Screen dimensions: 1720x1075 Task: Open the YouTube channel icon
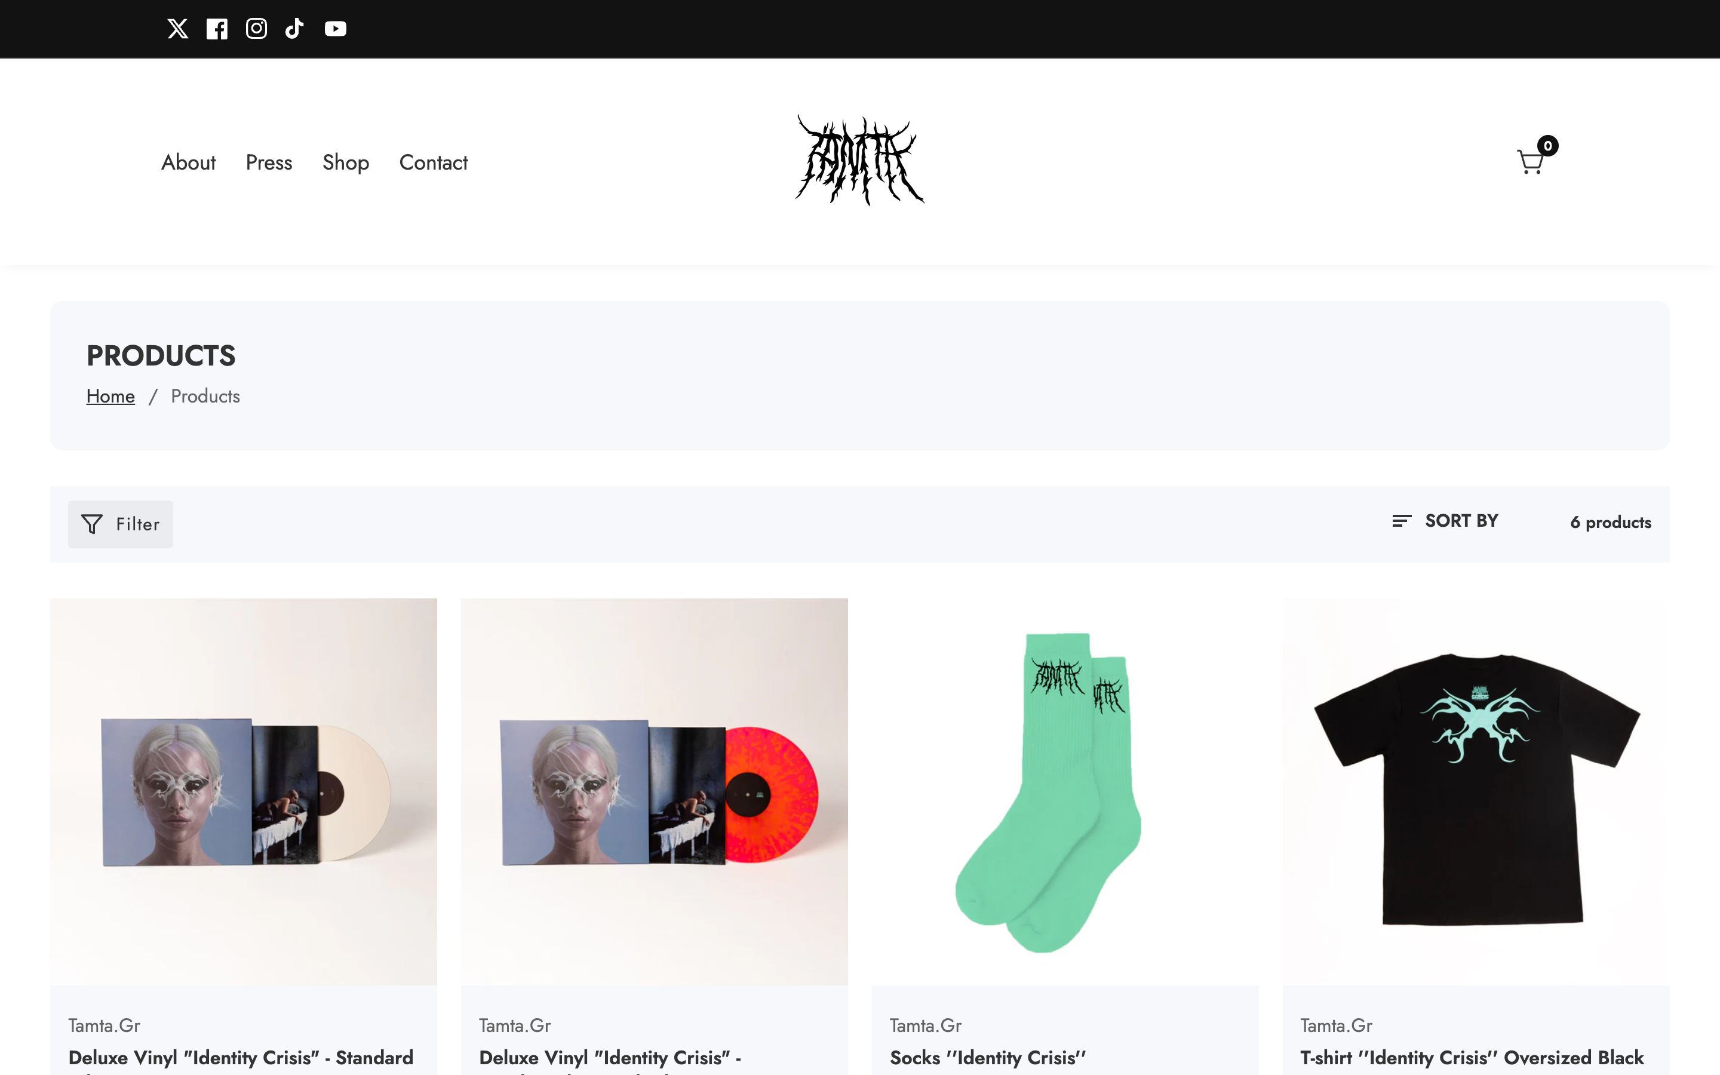pyautogui.click(x=336, y=29)
